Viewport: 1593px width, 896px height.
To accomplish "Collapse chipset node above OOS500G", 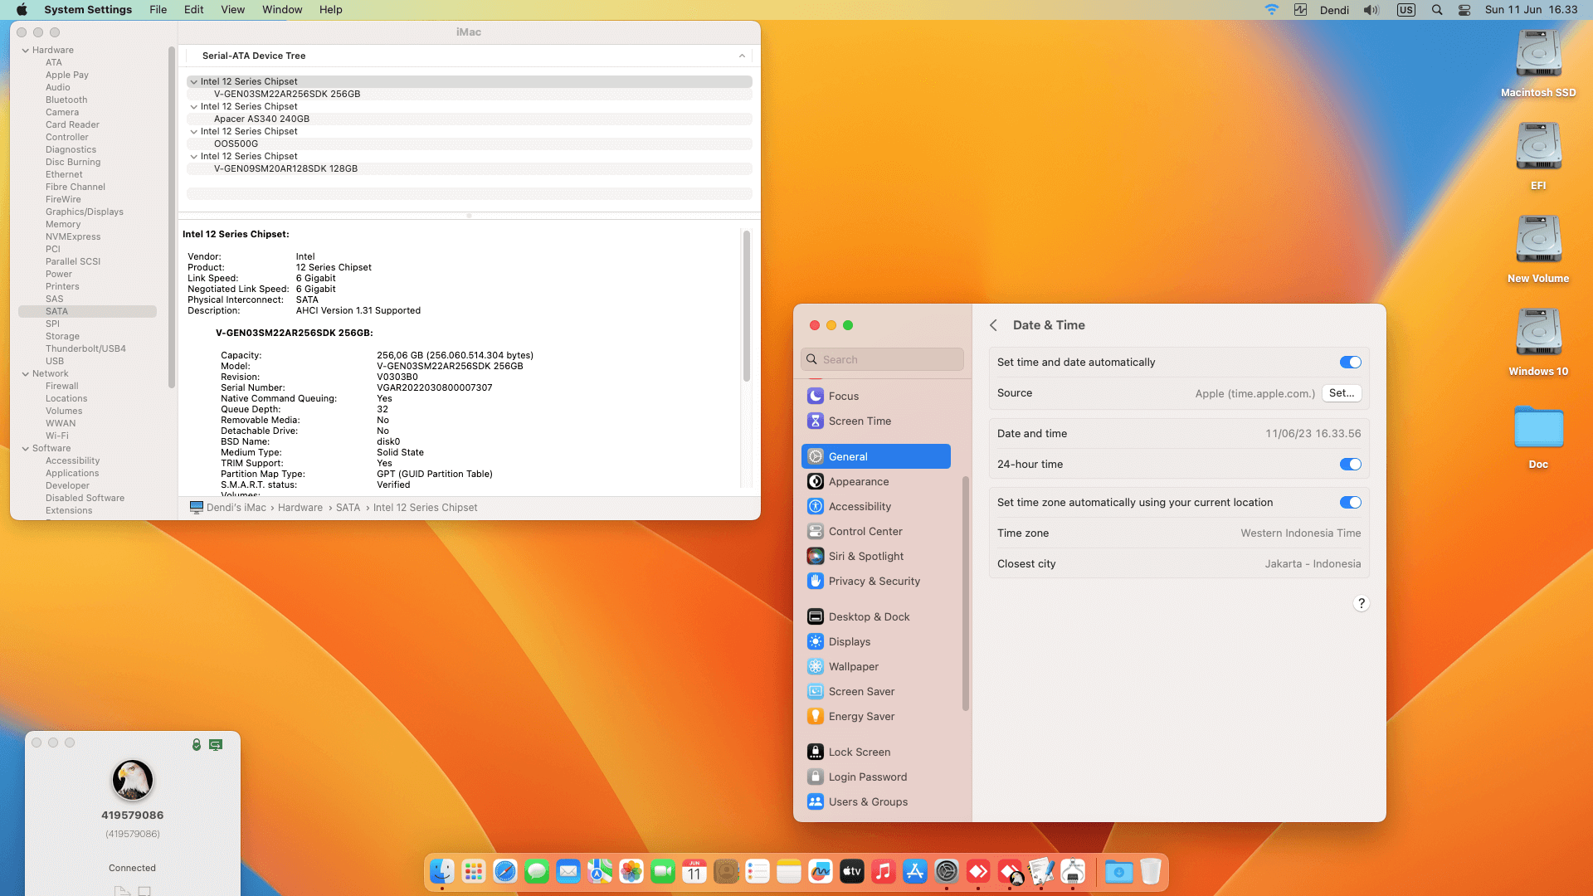I will click(194, 132).
